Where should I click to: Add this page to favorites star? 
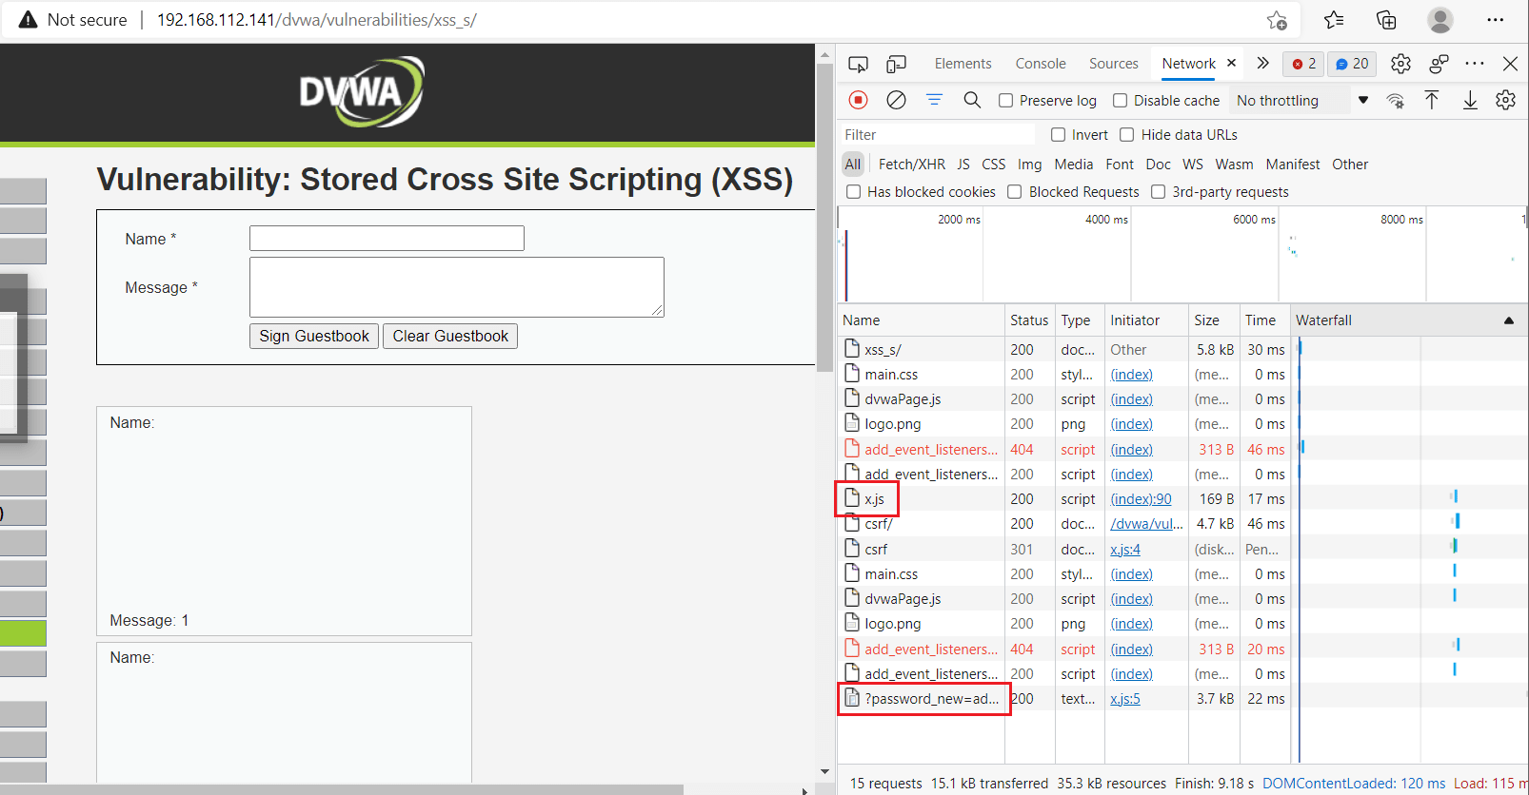click(1277, 20)
